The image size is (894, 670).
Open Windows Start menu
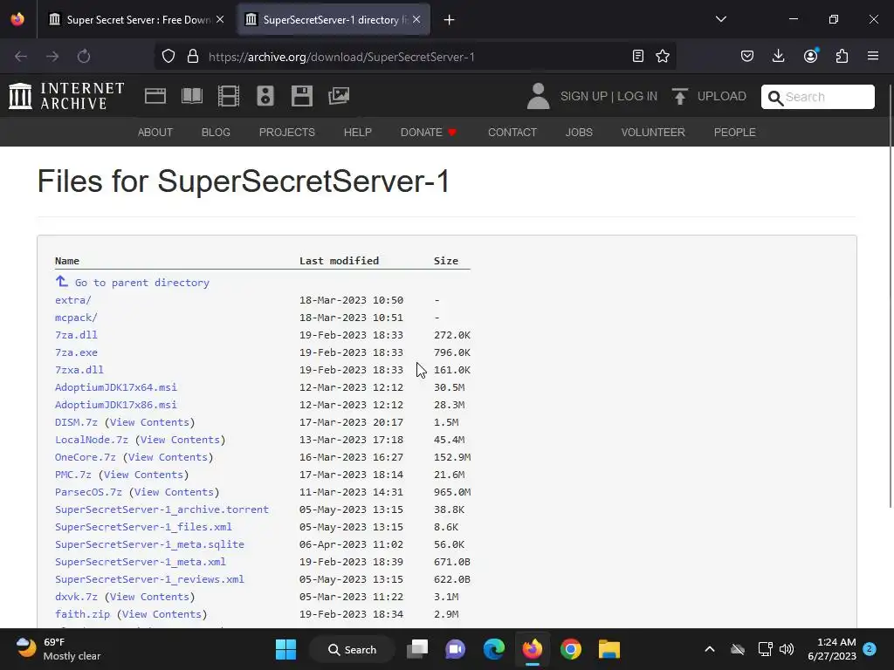(285, 649)
